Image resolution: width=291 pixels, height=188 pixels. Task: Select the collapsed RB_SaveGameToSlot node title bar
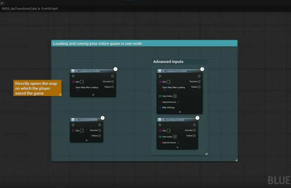pyautogui.click(x=86, y=120)
